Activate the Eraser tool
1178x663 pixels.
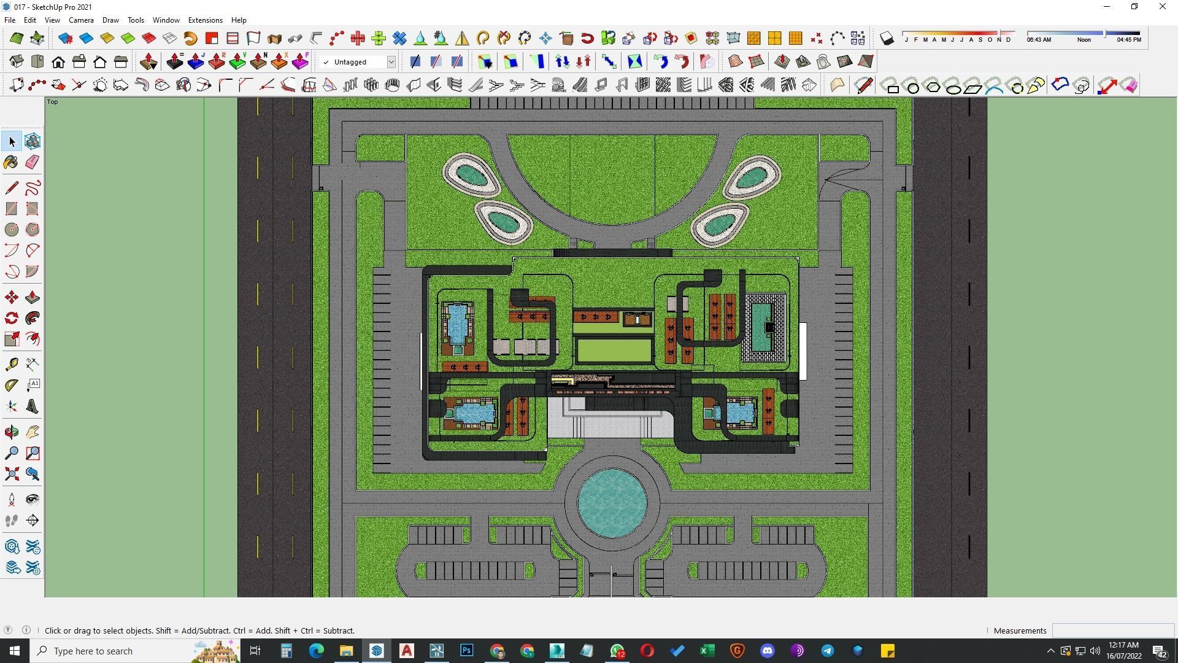[33, 162]
